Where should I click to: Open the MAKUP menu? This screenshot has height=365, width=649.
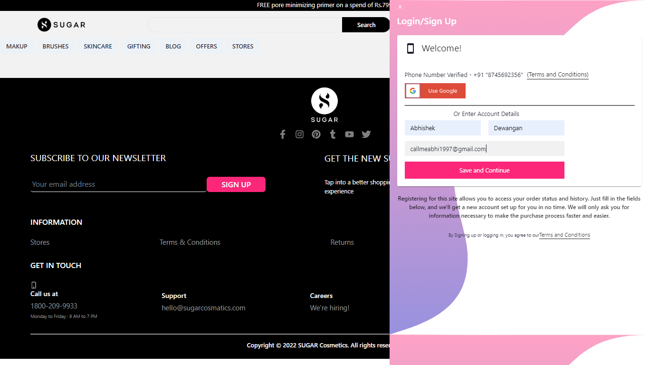[17, 46]
